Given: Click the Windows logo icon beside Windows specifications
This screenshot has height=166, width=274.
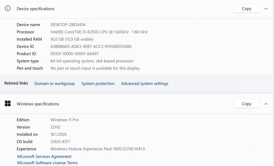Looking at the screenshot, I should coord(8,104).
